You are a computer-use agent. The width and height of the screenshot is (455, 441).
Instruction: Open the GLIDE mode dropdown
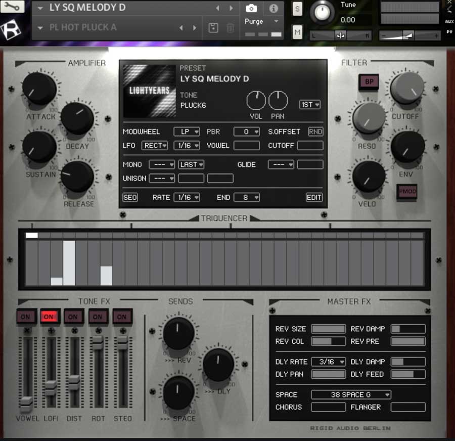[281, 164]
